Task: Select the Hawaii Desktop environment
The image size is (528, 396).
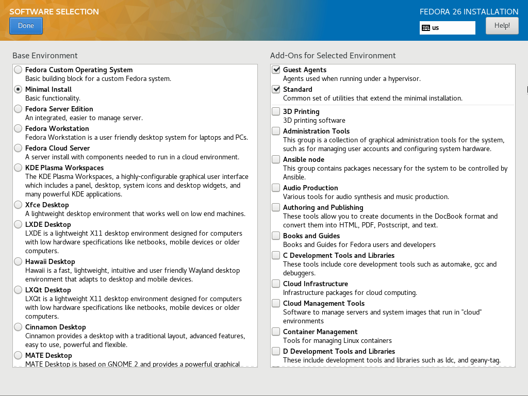Action: click(x=19, y=261)
